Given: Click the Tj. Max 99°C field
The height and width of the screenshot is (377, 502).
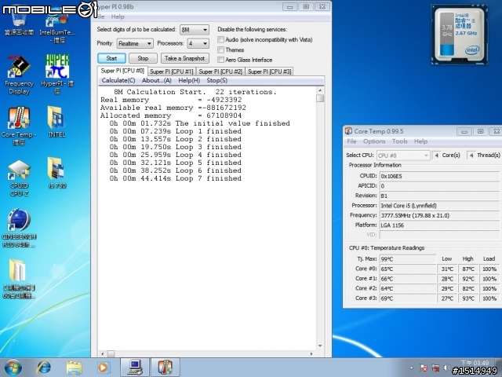Looking at the screenshot, I should pyautogui.click(x=408, y=259).
